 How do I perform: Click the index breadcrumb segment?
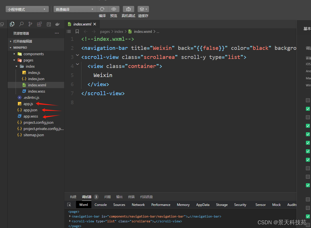click(119, 32)
